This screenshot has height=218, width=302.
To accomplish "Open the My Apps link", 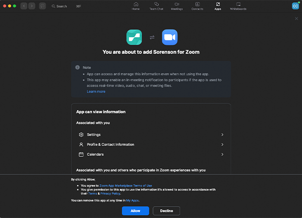I will tap(132, 200).
